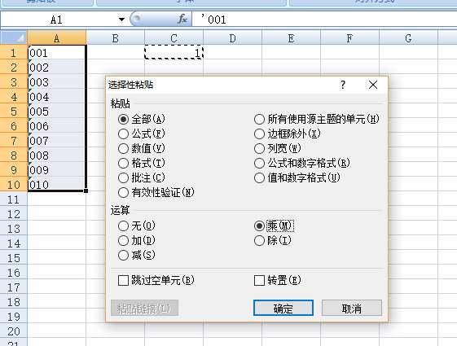Close the 选择性粘贴 dialog
The height and width of the screenshot is (346, 457).
pyautogui.click(x=373, y=85)
